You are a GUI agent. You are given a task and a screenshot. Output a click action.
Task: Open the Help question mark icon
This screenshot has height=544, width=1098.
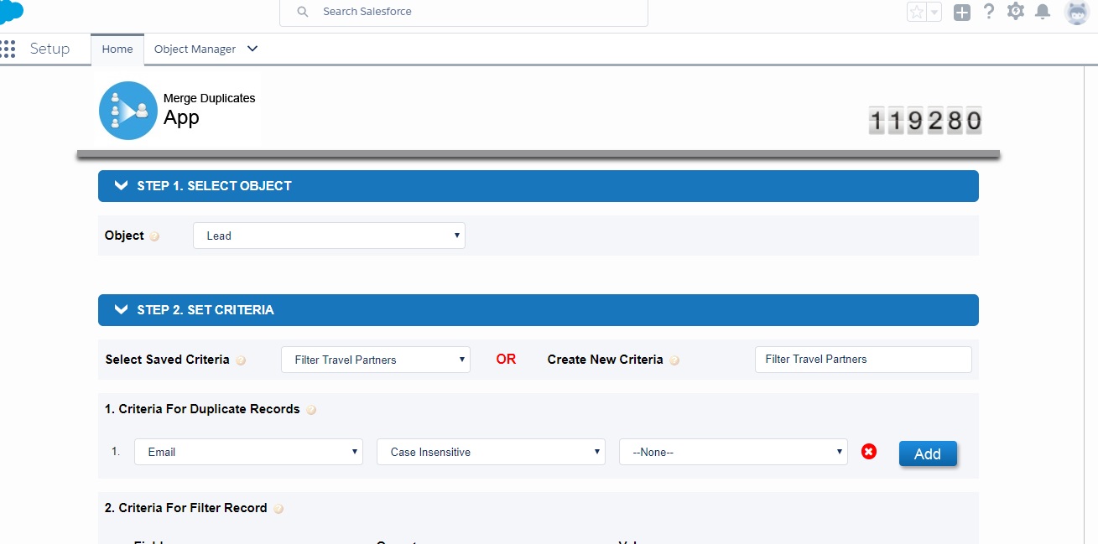tap(989, 12)
